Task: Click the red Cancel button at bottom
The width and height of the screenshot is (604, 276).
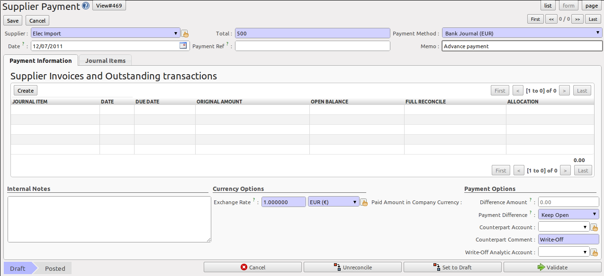Action: [252, 267]
